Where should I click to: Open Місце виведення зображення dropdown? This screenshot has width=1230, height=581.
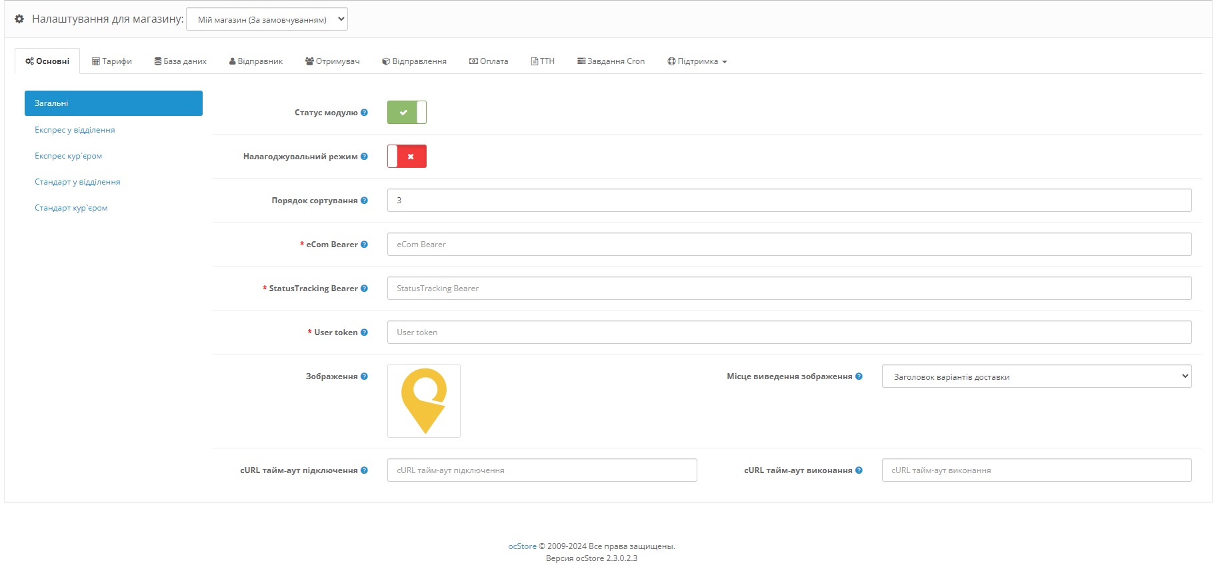coord(1037,376)
